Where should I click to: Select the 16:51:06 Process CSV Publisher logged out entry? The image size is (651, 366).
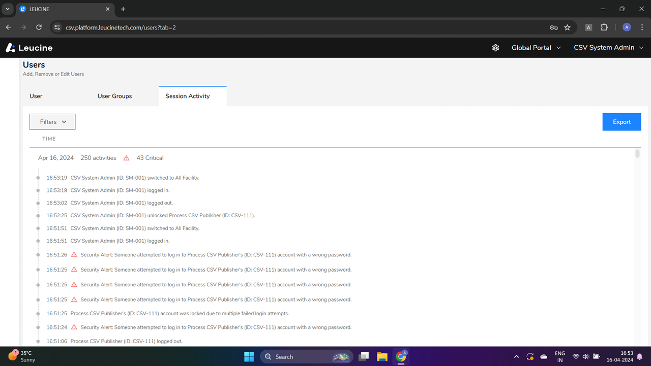[114, 341]
